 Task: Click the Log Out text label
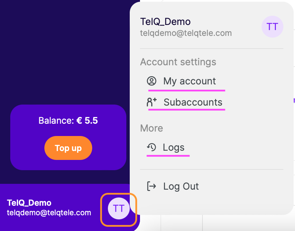pyautogui.click(x=181, y=186)
